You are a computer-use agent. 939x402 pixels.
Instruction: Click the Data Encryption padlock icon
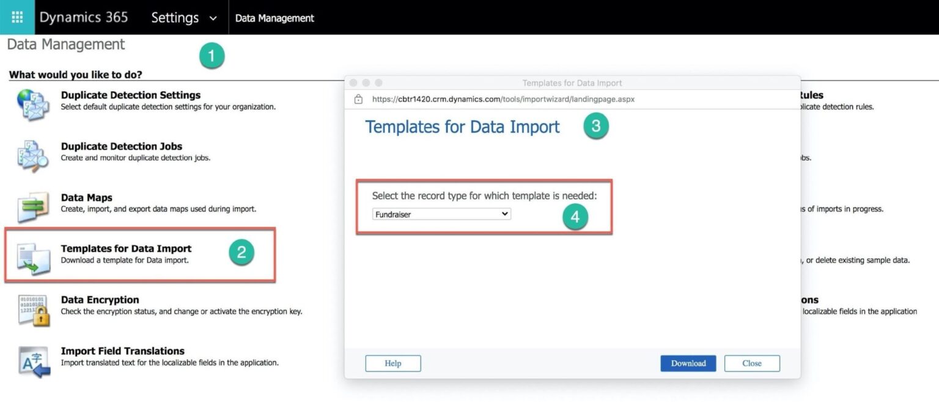click(x=33, y=310)
